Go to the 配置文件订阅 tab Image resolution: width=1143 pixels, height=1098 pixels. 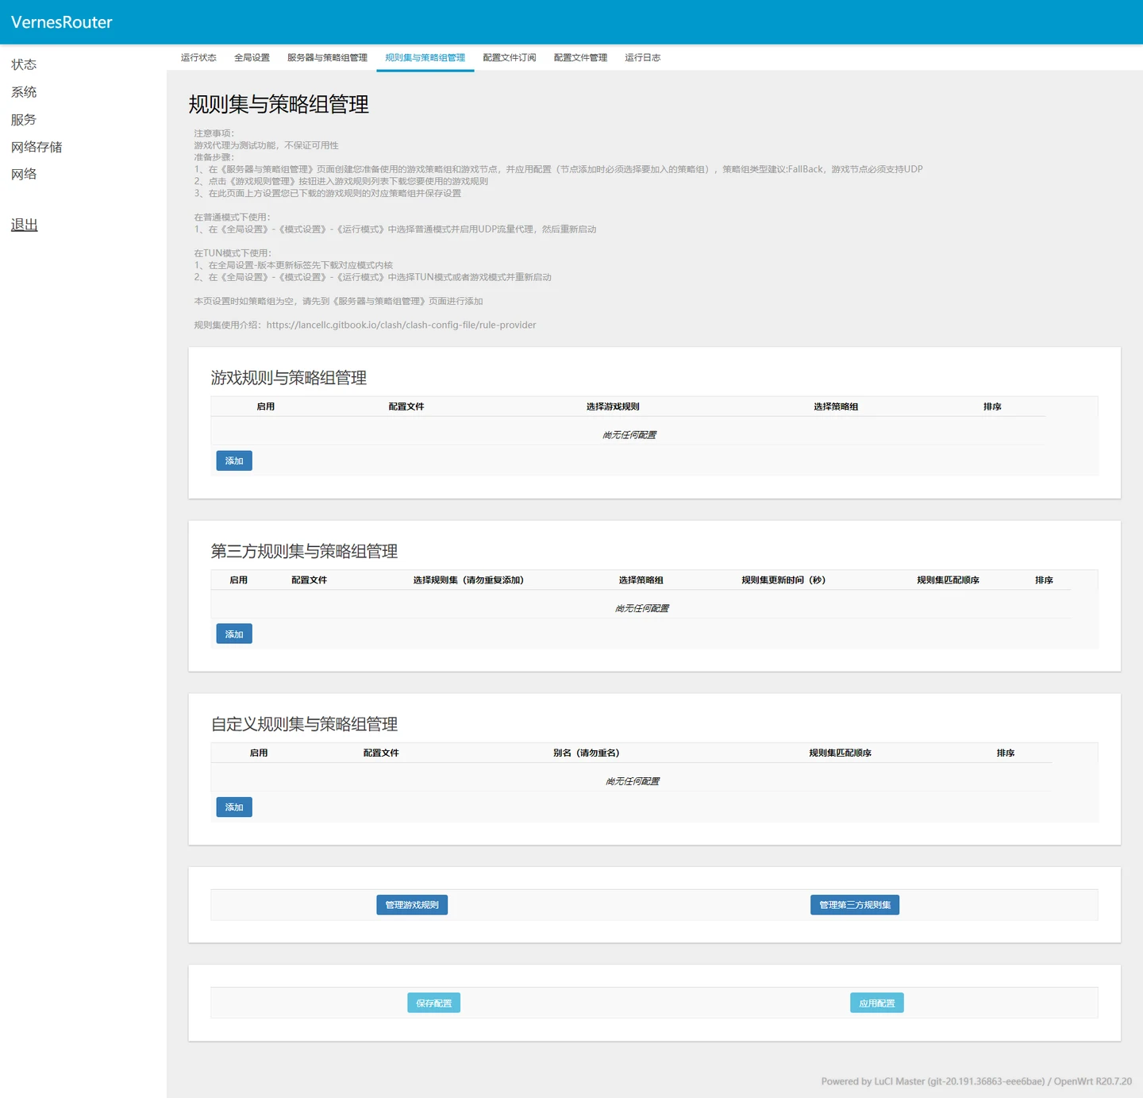coord(510,58)
